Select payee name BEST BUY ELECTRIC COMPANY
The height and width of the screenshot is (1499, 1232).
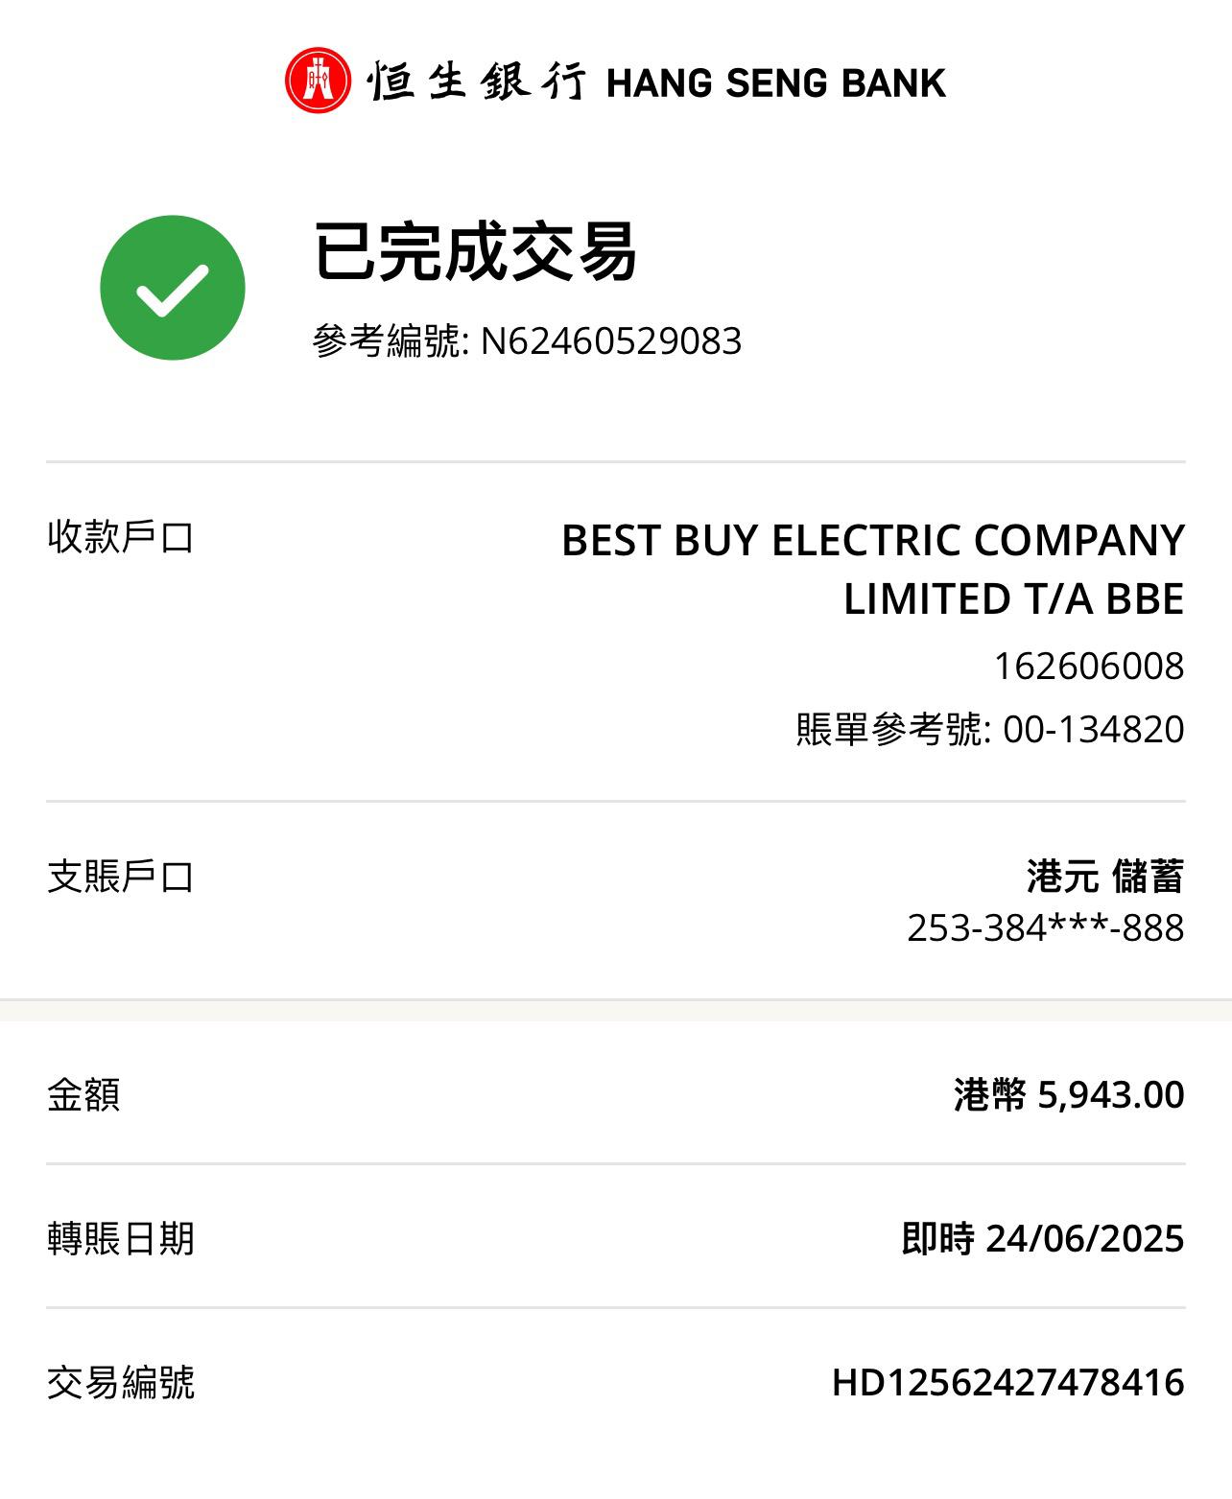[872, 540]
